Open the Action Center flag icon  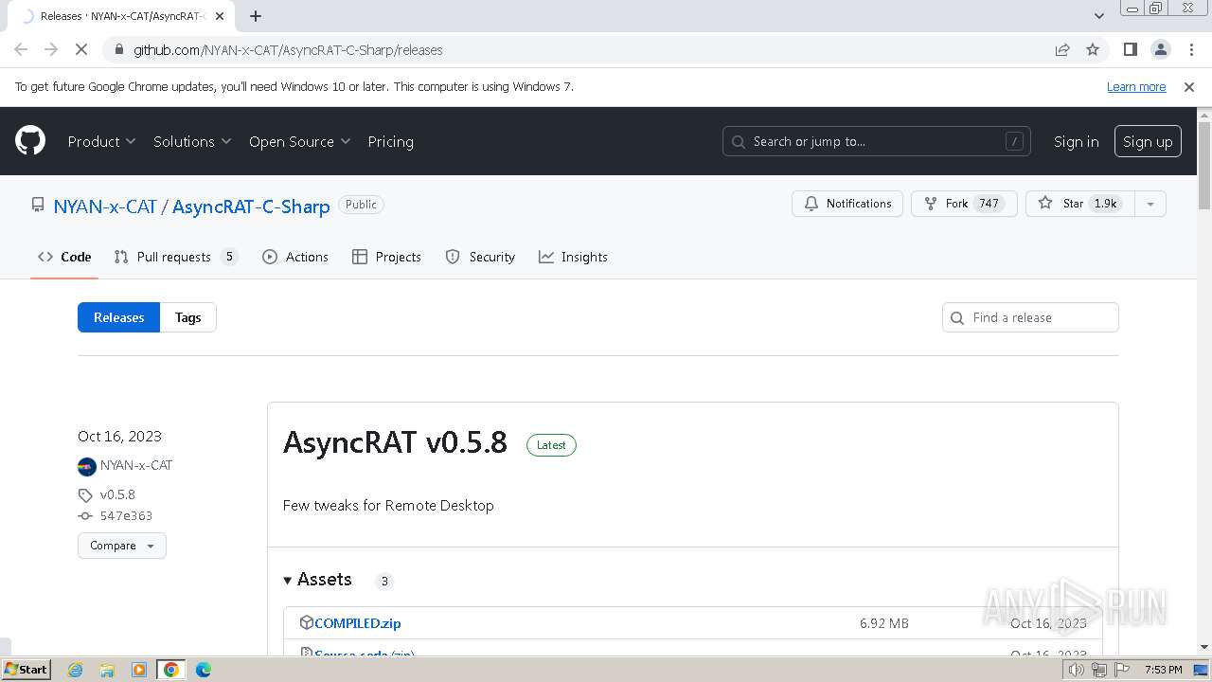[1122, 670]
